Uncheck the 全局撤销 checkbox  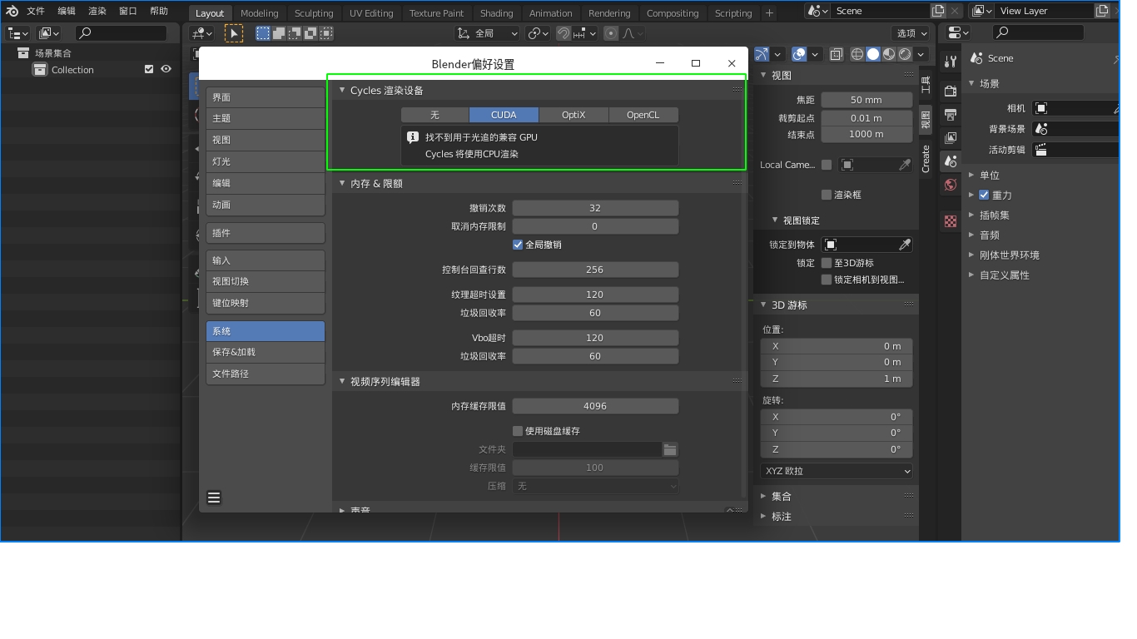point(518,245)
